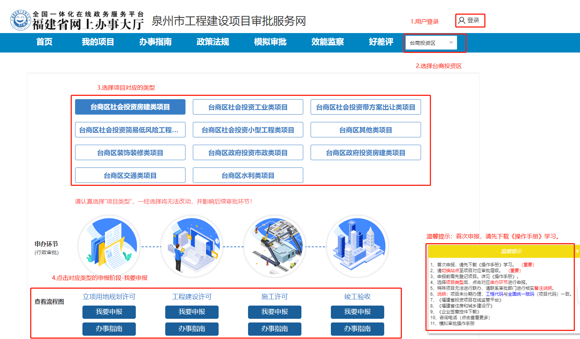
Task: Click 办事指南 under 竣工验收
Action: coord(357,329)
